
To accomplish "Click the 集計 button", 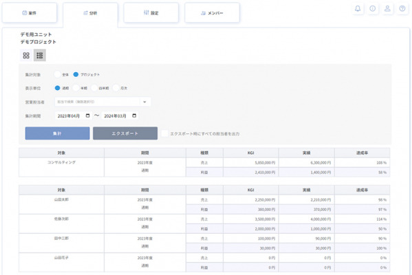I will coord(57,133).
